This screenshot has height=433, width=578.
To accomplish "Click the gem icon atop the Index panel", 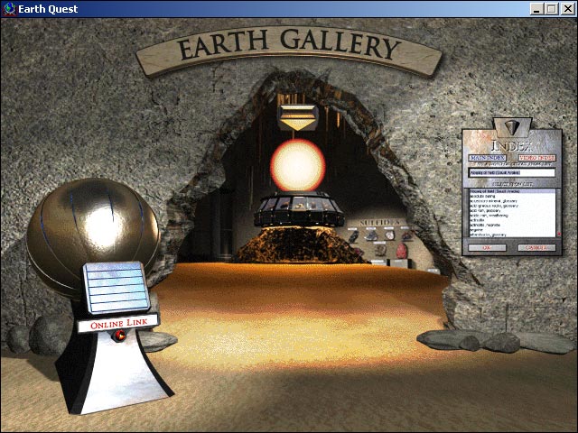I will tap(512, 127).
